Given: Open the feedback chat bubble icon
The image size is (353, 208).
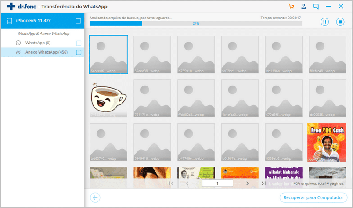Looking at the screenshot, I should (316, 7).
